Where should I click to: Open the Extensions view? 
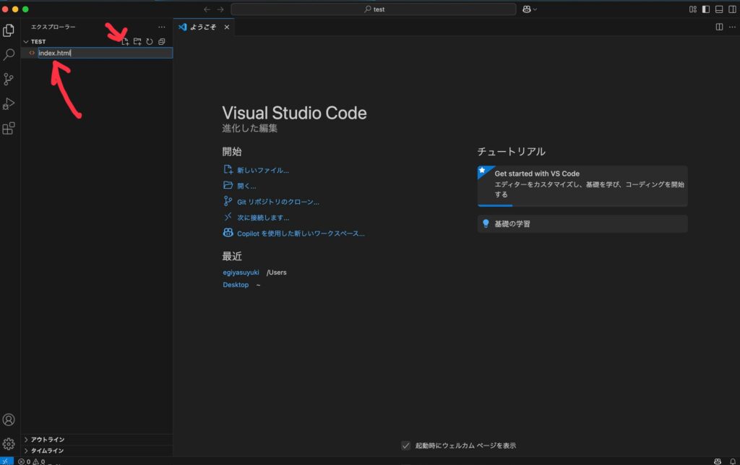pos(9,129)
